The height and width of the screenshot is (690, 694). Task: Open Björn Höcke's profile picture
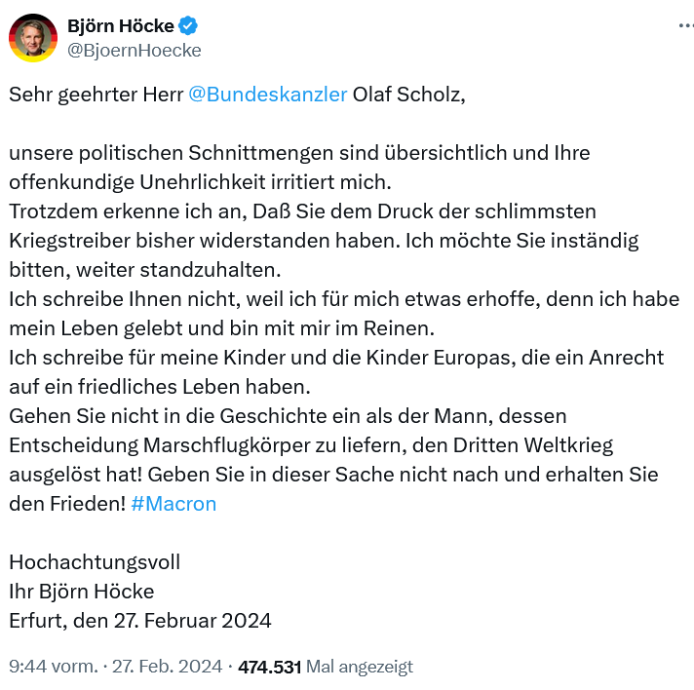click(x=33, y=38)
